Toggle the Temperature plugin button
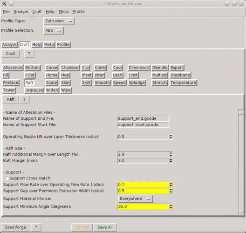This screenshot has height=233, width=246. 183,82
